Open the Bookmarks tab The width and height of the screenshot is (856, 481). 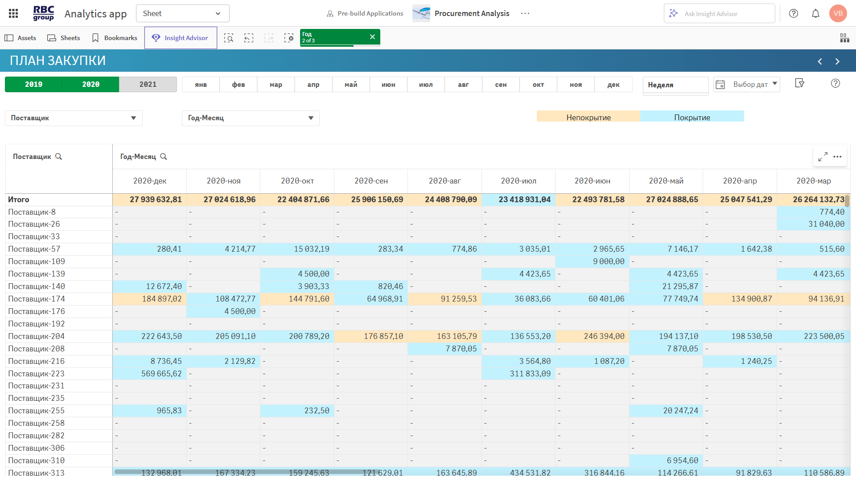pyautogui.click(x=115, y=38)
